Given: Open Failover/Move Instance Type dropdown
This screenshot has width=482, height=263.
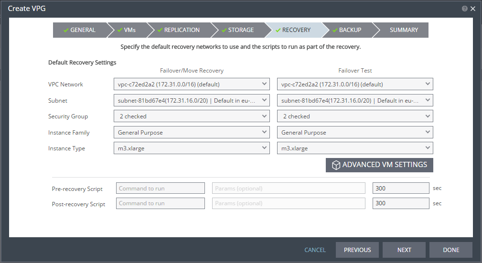Looking at the screenshot, I should 192,148.
